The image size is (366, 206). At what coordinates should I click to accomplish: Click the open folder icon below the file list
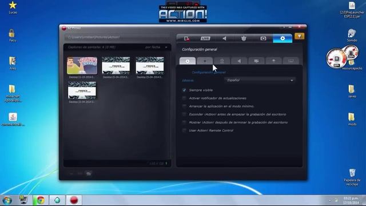[x=89, y=173]
